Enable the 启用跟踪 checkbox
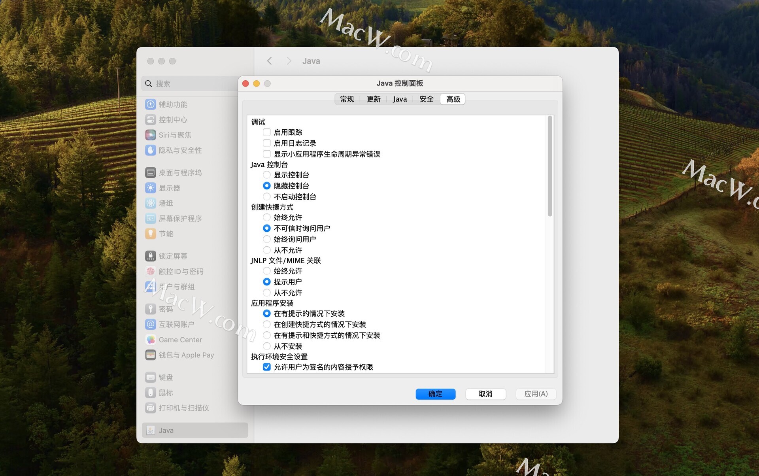759x476 pixels. pyautogui.click(x=267, y=132)
